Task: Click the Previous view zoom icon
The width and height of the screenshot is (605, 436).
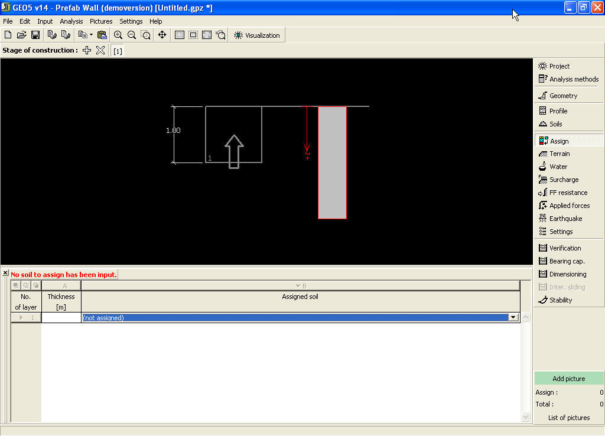Action: (221, 35)
